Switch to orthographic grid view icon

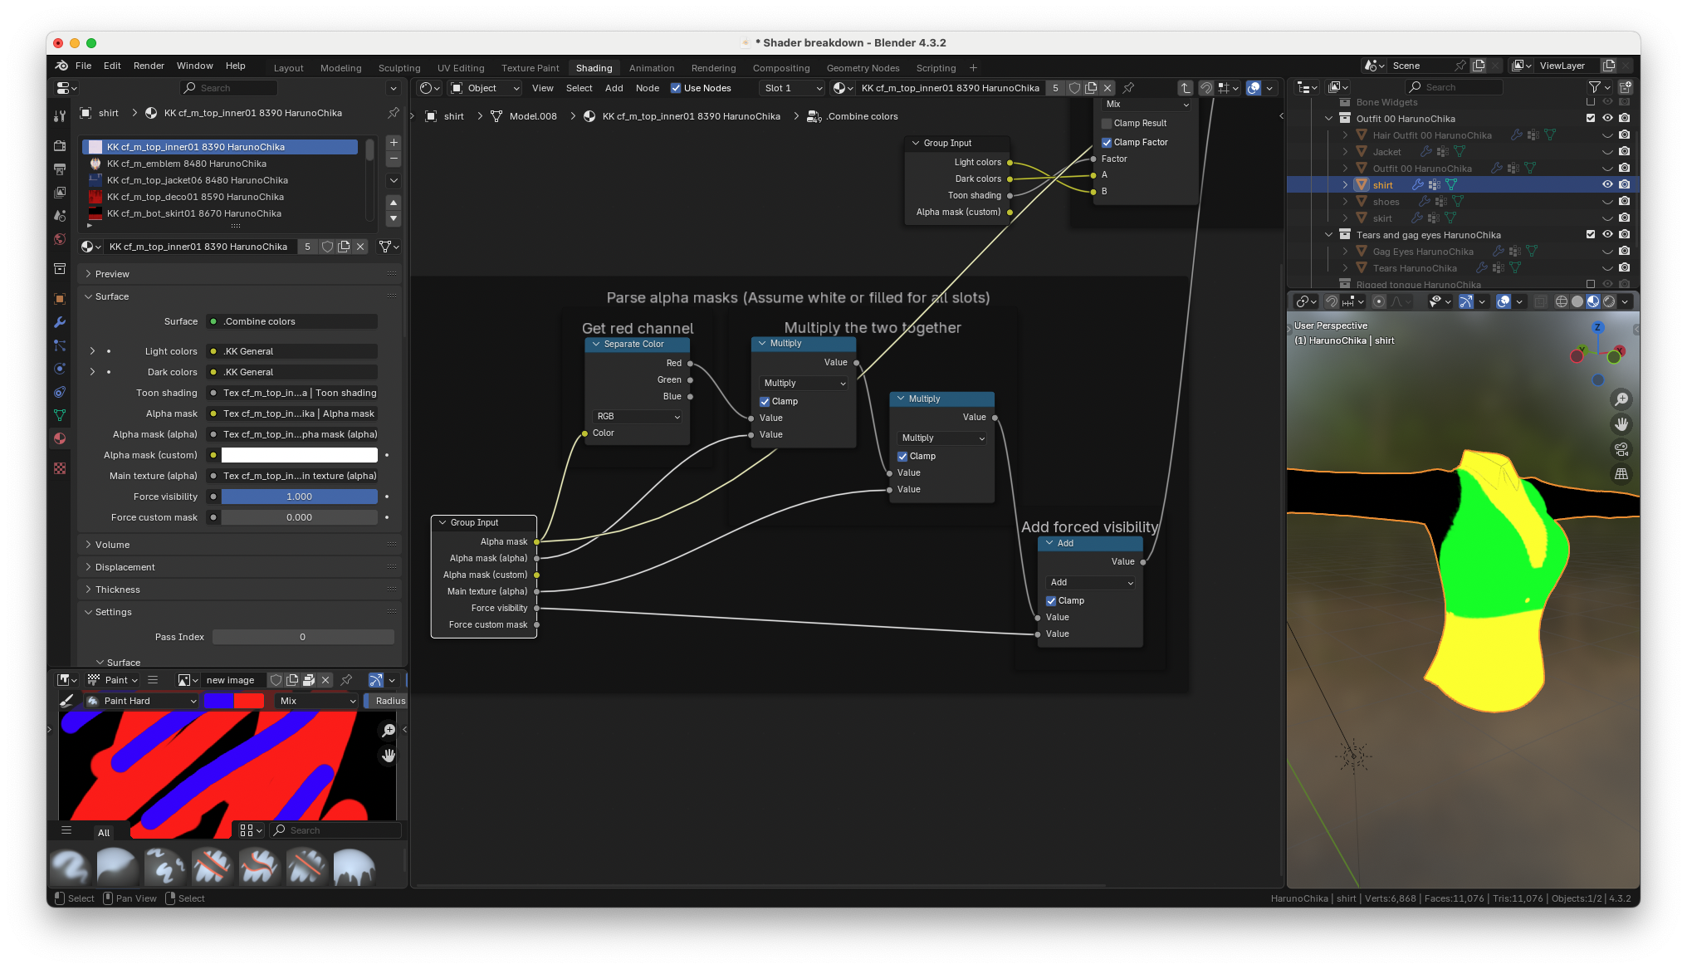point(1621,474)
